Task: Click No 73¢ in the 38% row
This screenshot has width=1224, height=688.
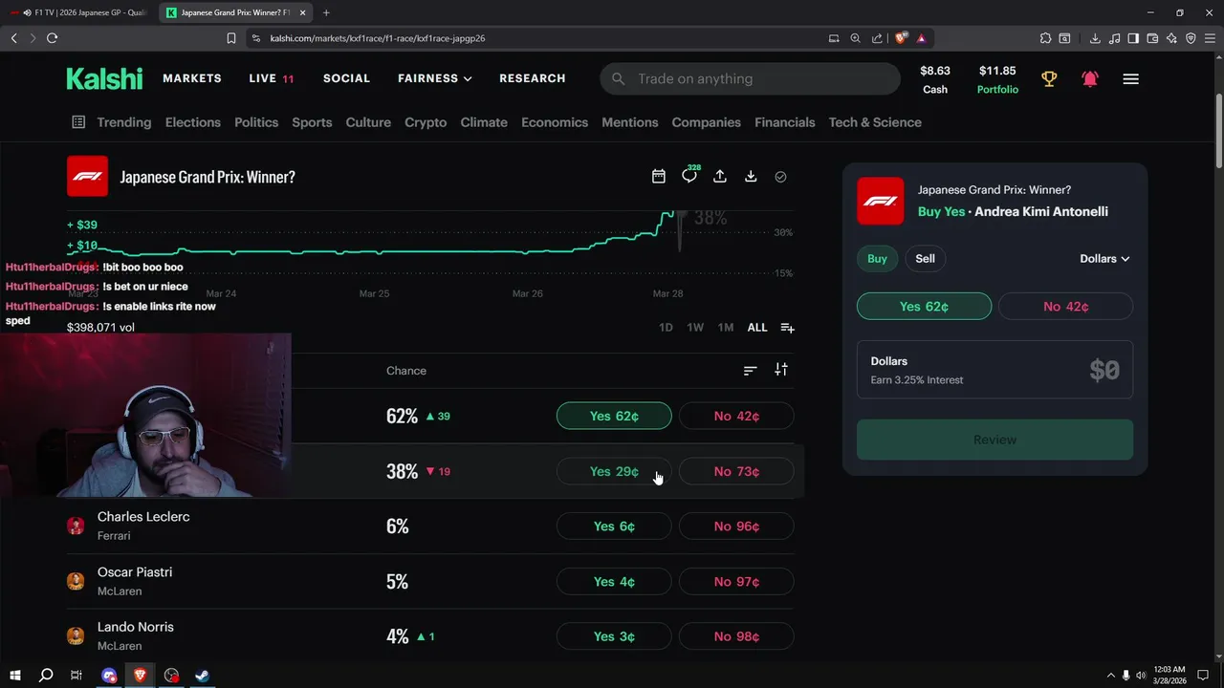Action: point(736,471)
